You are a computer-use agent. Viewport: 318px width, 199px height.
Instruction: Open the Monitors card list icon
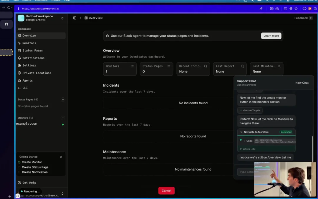click(132, 66)
